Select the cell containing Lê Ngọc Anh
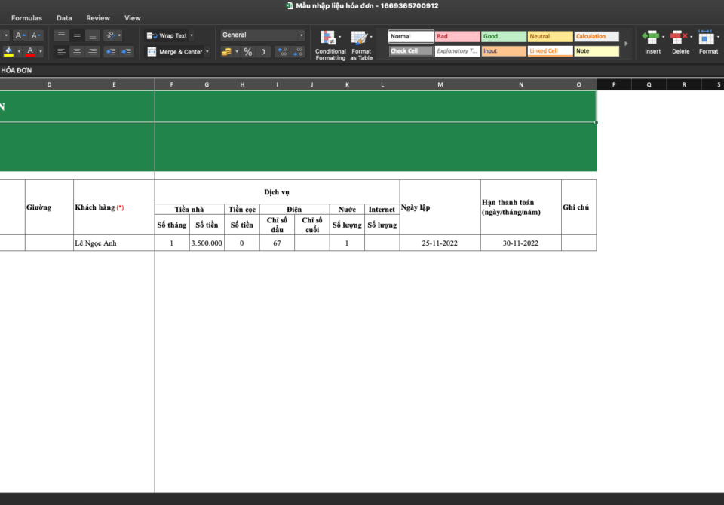Screen dimensions: 724x505 point(113,243)
